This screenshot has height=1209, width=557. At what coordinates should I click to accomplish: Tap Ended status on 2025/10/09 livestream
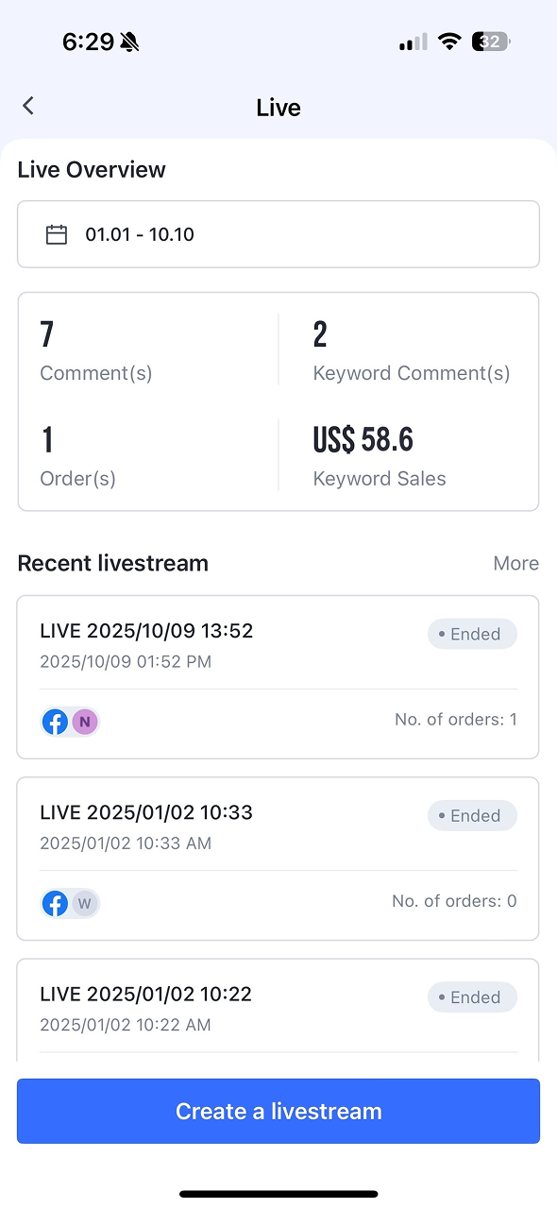pos(472,634)
